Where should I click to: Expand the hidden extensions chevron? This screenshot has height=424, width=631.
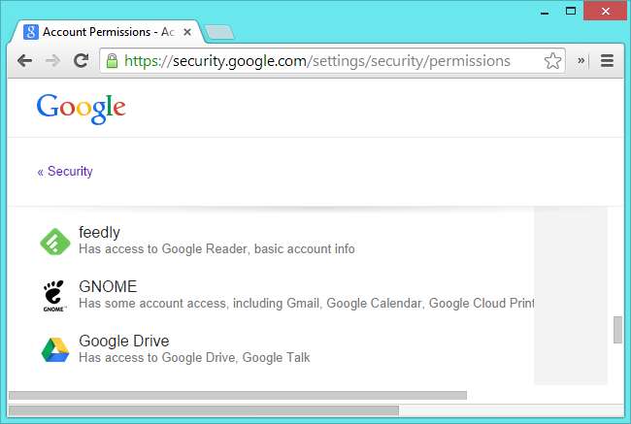pos(581,60)
